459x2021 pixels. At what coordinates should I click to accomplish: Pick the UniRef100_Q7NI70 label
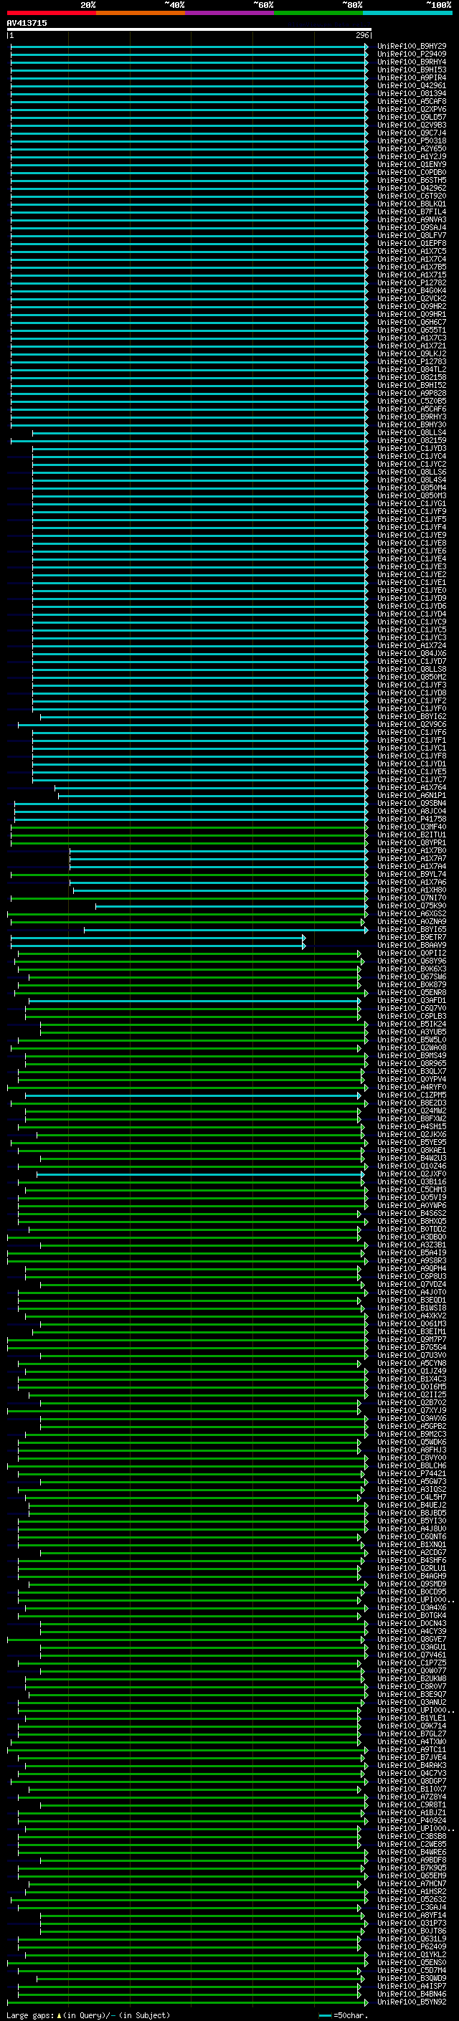click(412, 898)
